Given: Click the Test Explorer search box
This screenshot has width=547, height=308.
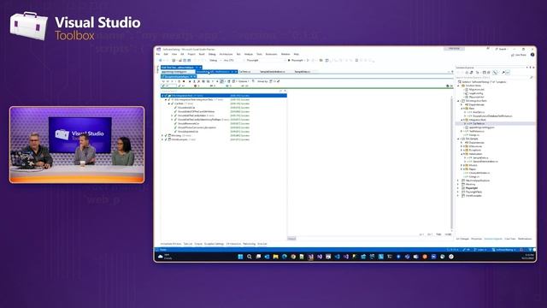Looking at the screenshot, I should [220, 92].
